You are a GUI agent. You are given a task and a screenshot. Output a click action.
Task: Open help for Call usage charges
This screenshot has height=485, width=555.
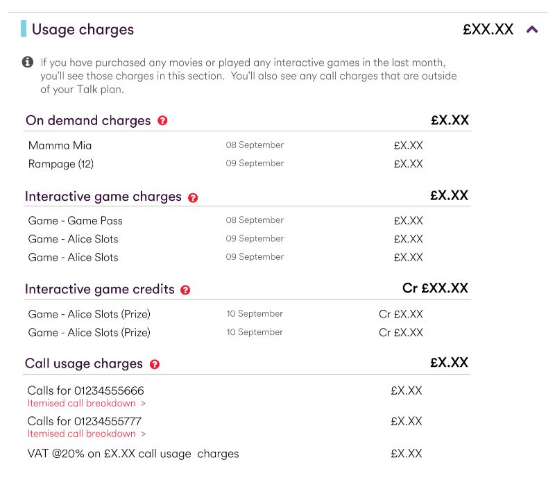point(155,364)
